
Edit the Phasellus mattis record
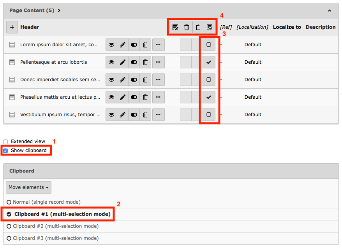(123, 97)
